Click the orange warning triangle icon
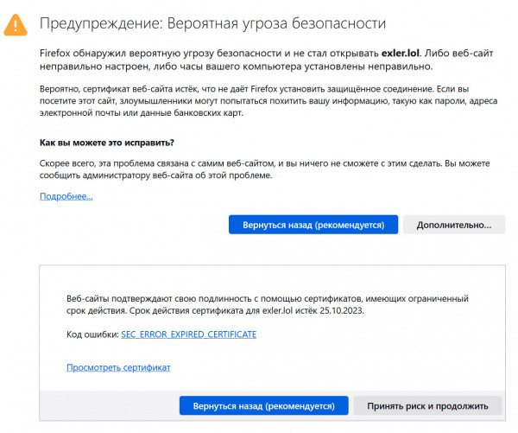 click(x=15, y=24)
